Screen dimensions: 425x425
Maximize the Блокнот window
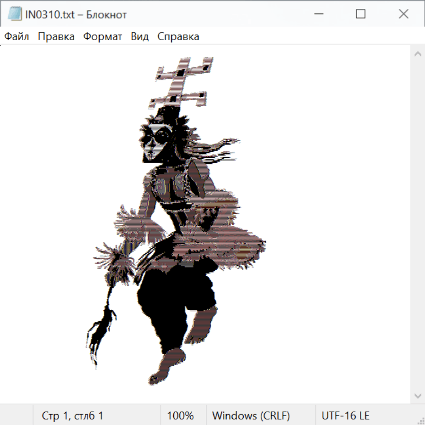point(360,14)
